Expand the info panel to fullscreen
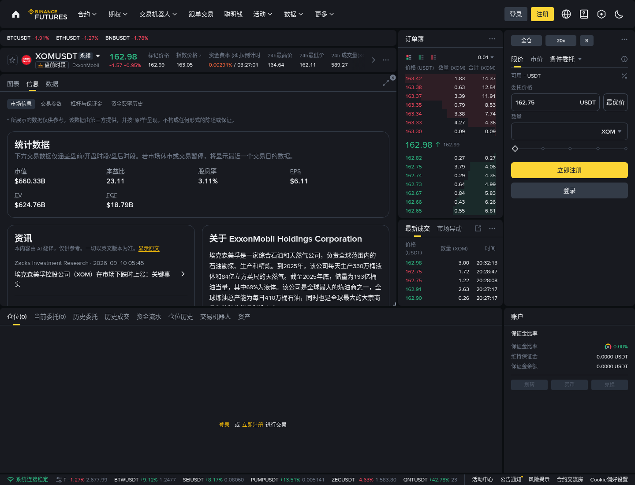This screenshot has height=485, width=635. [x=386, y=83]
